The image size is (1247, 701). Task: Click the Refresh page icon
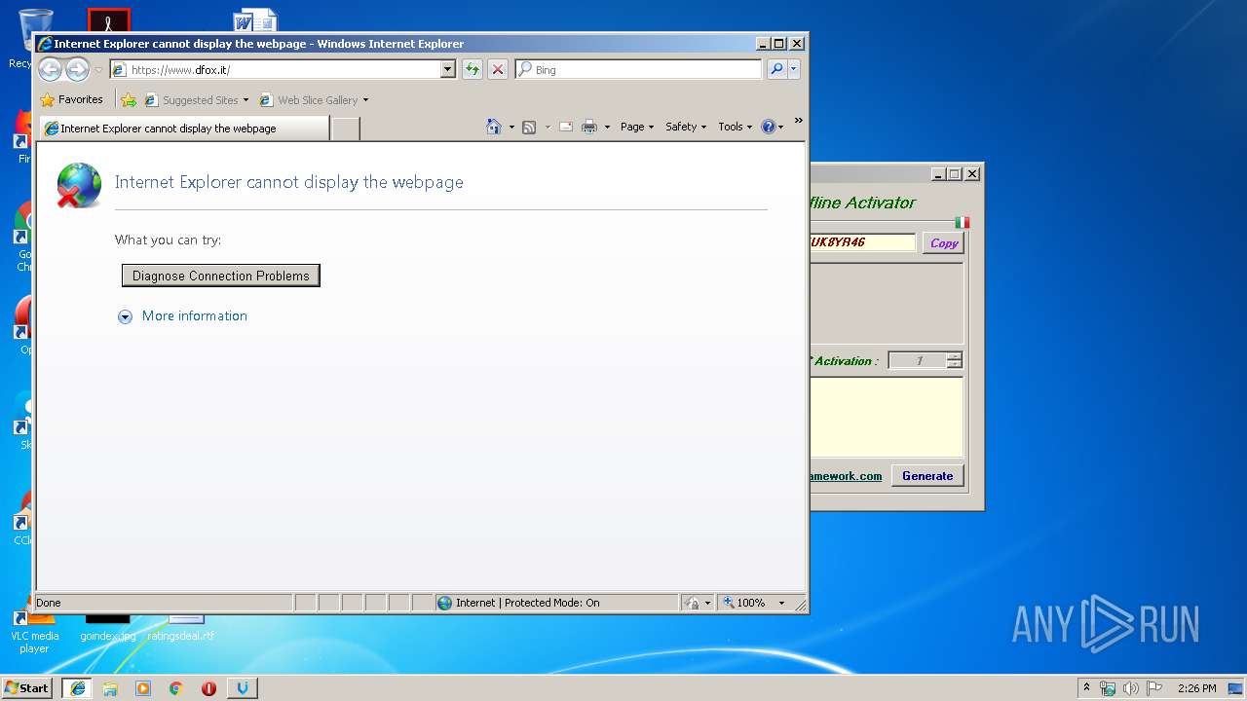pos(472,69)
